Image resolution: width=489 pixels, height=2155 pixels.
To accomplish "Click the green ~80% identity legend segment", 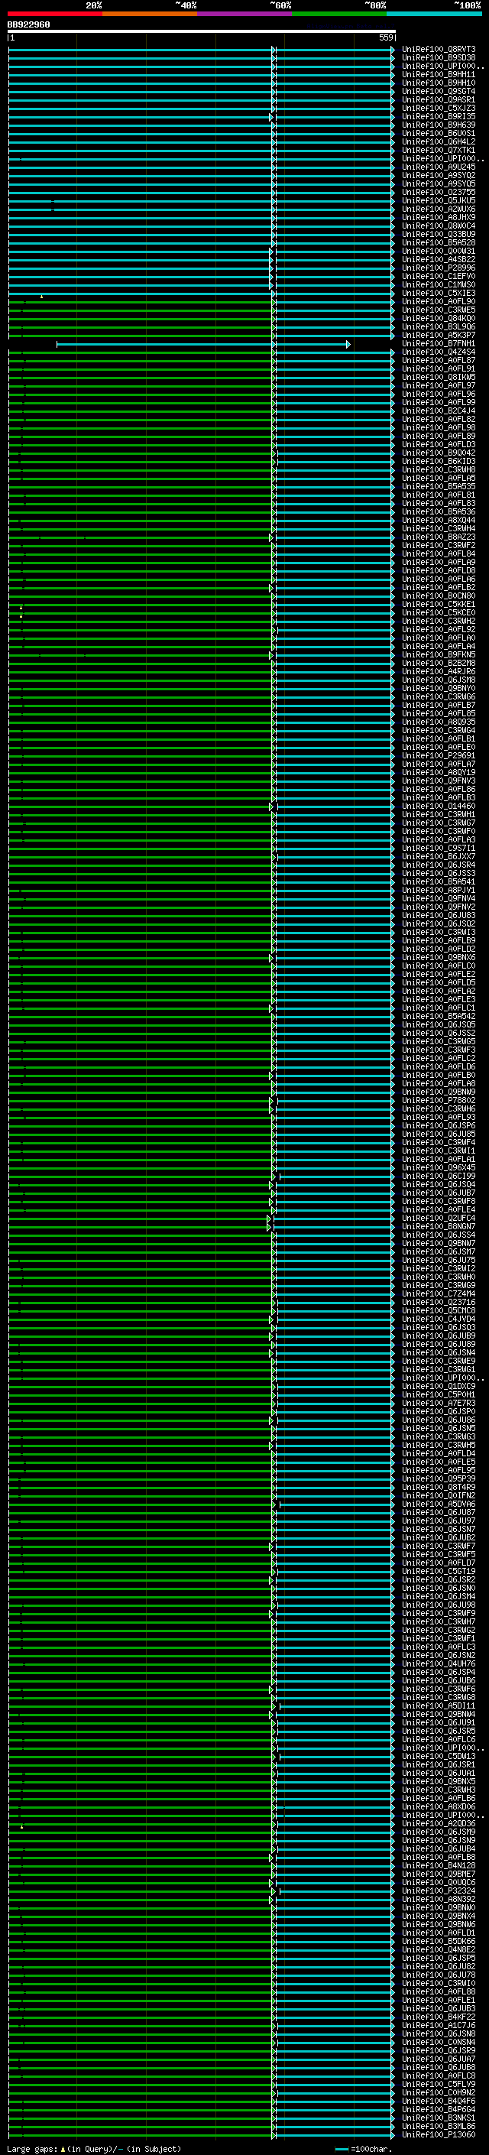I will click(x=339, y=15).
